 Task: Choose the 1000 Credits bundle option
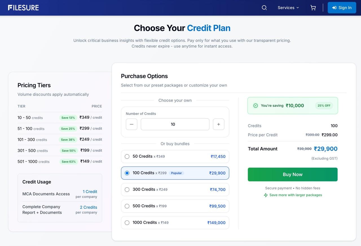tap(127, 223)
